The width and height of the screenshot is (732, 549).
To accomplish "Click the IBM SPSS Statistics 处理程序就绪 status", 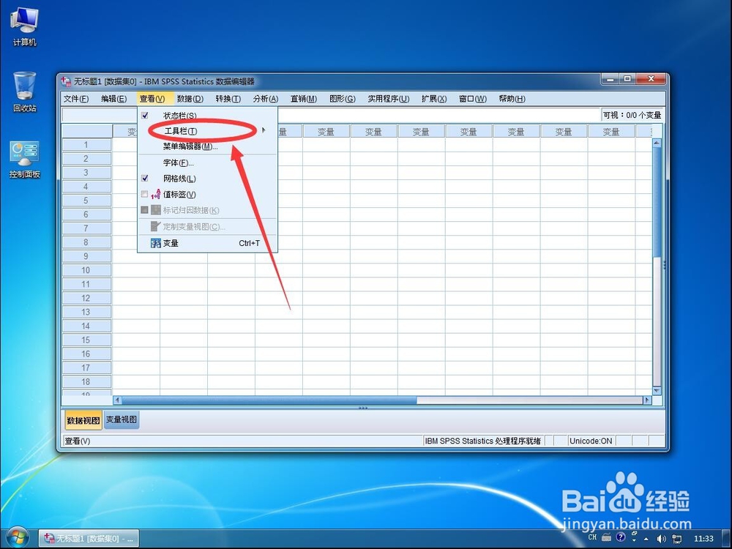I will tap(483, 441).
